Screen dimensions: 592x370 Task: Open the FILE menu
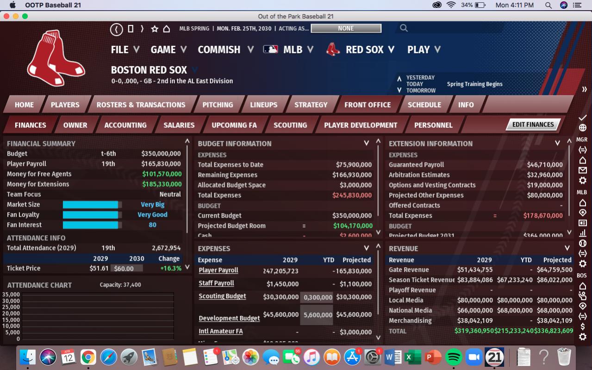pyautogui.click(x=125, y=50)
